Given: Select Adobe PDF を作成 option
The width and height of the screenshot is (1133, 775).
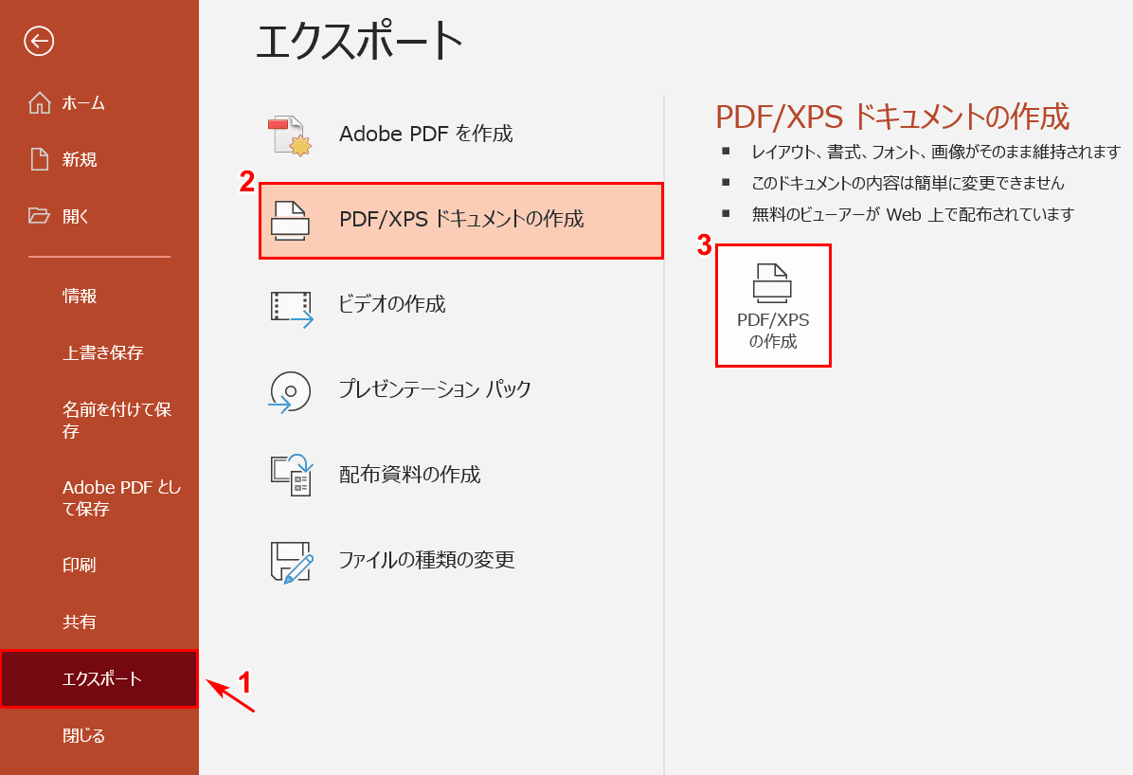Looking at the screenshot, I should [x=461, y=135].
